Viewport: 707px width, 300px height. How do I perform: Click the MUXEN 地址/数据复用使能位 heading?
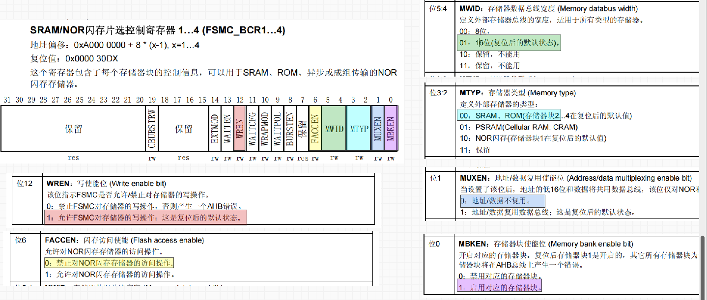click(x=575, y=178)
